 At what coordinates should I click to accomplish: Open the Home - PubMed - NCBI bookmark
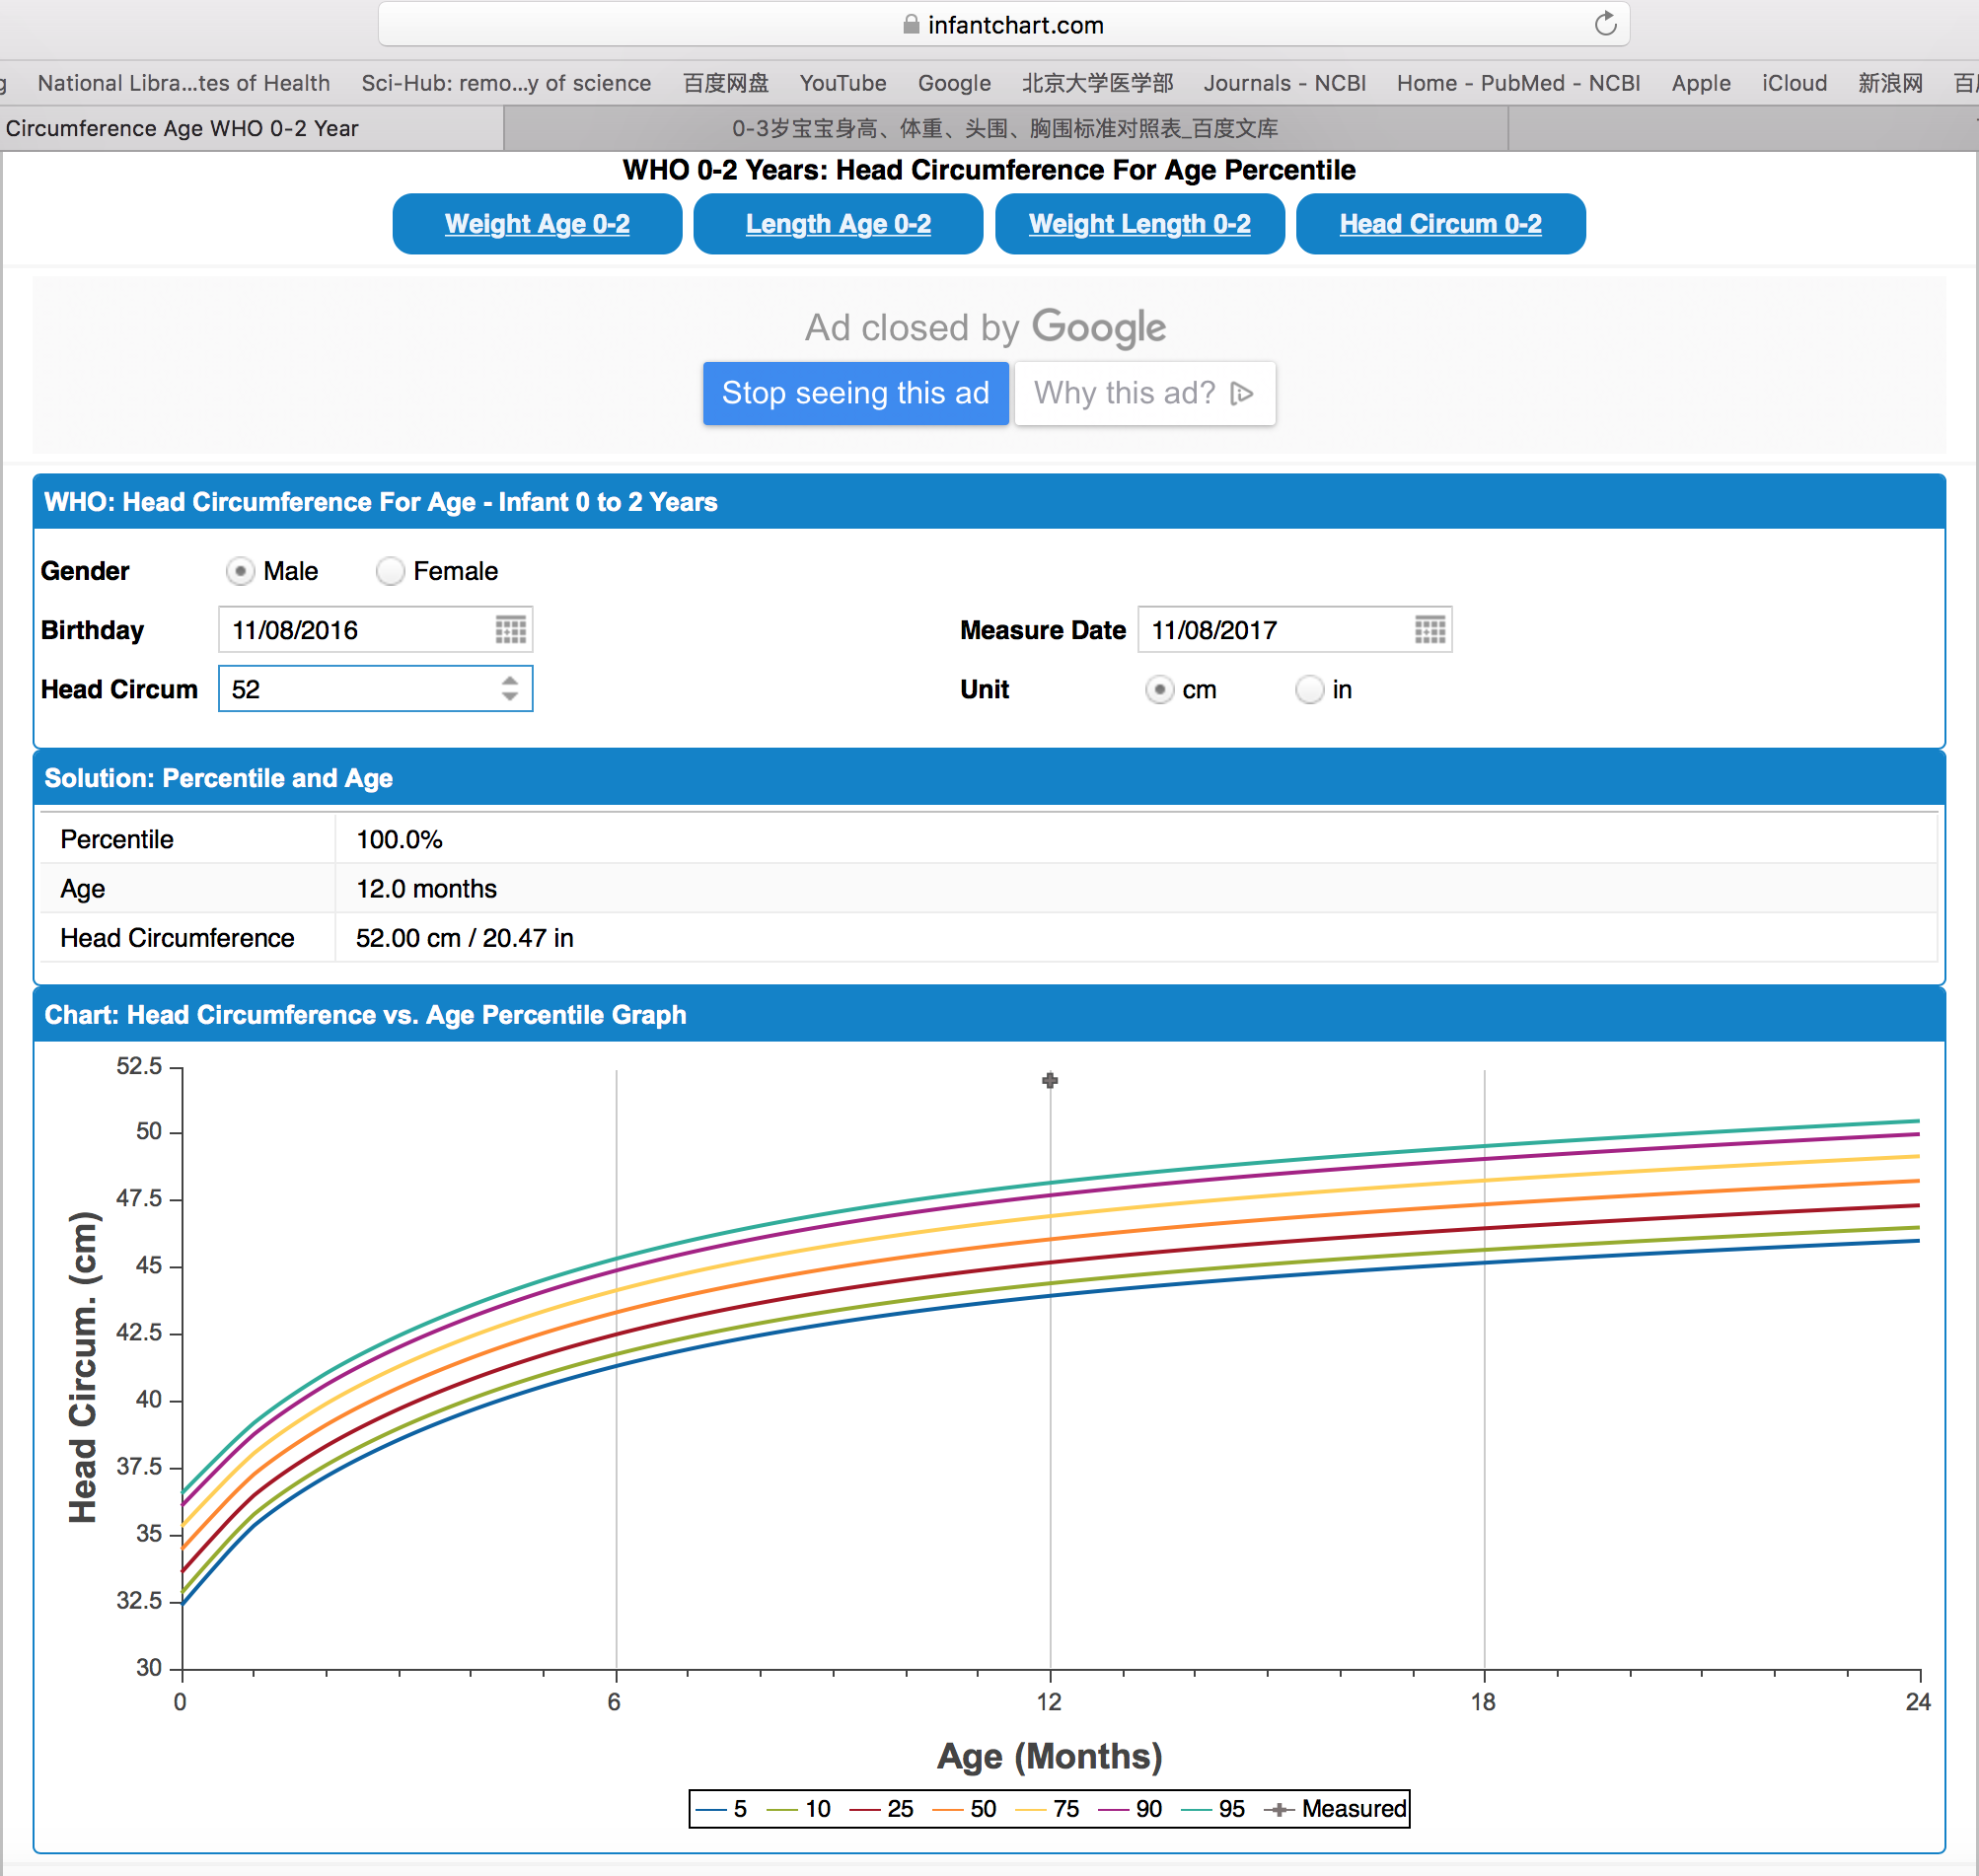tap(1518, 83)
